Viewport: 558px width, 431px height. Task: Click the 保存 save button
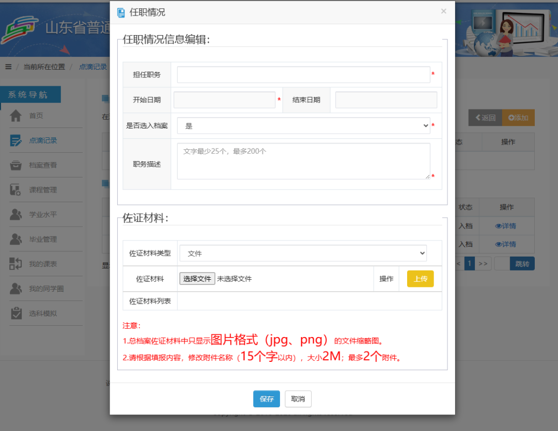tap(266, 398)
